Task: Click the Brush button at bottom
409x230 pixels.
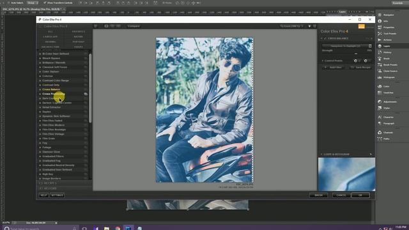Action: [318, 195]
